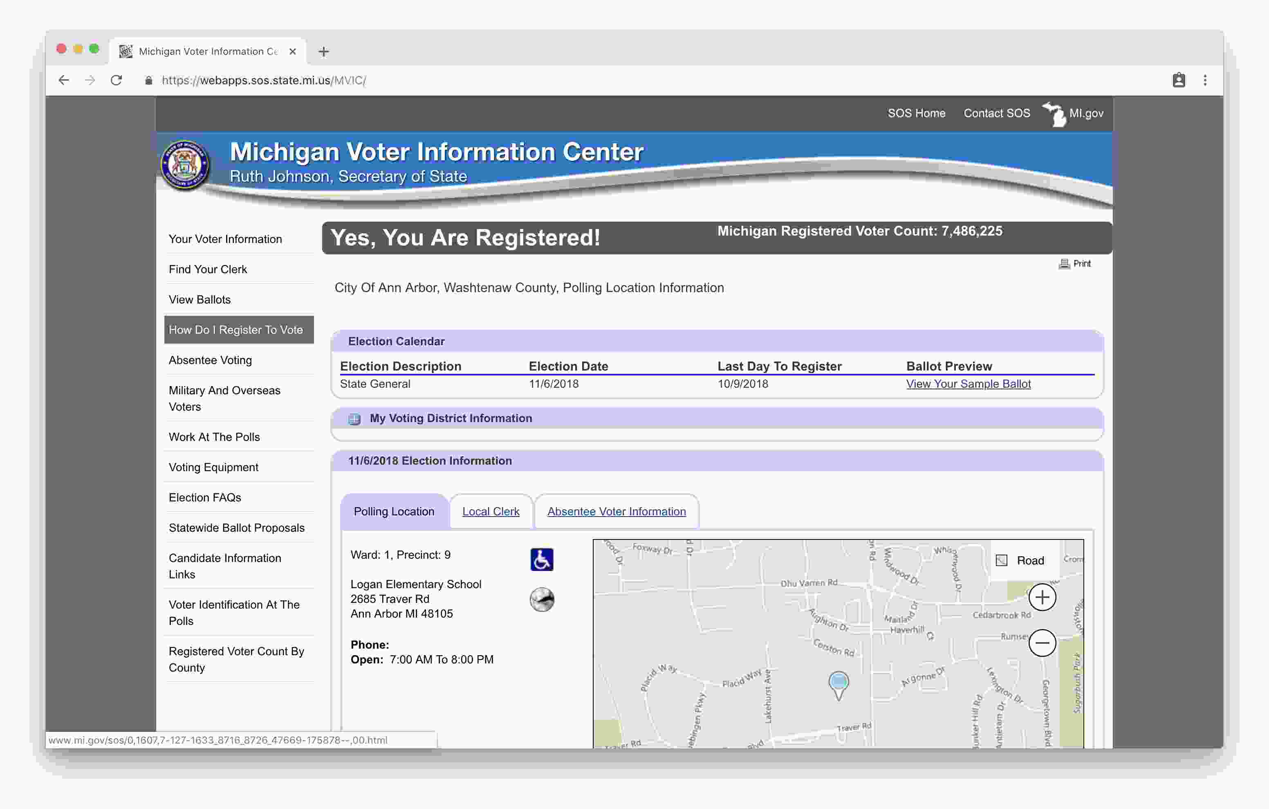Select the Polling Location tab
This screenshot has height=809, width=1269.
click(x=394, y=512)
